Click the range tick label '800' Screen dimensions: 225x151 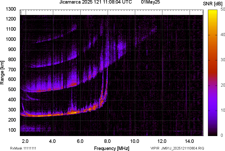tap(12, 59)
